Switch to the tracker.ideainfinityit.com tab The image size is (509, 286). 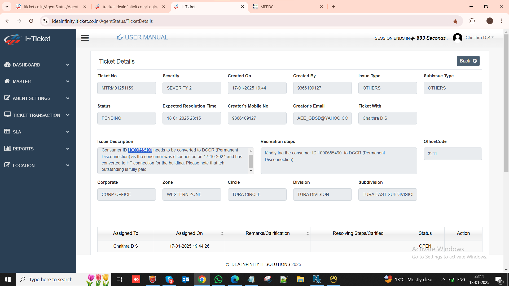(130, 7)
